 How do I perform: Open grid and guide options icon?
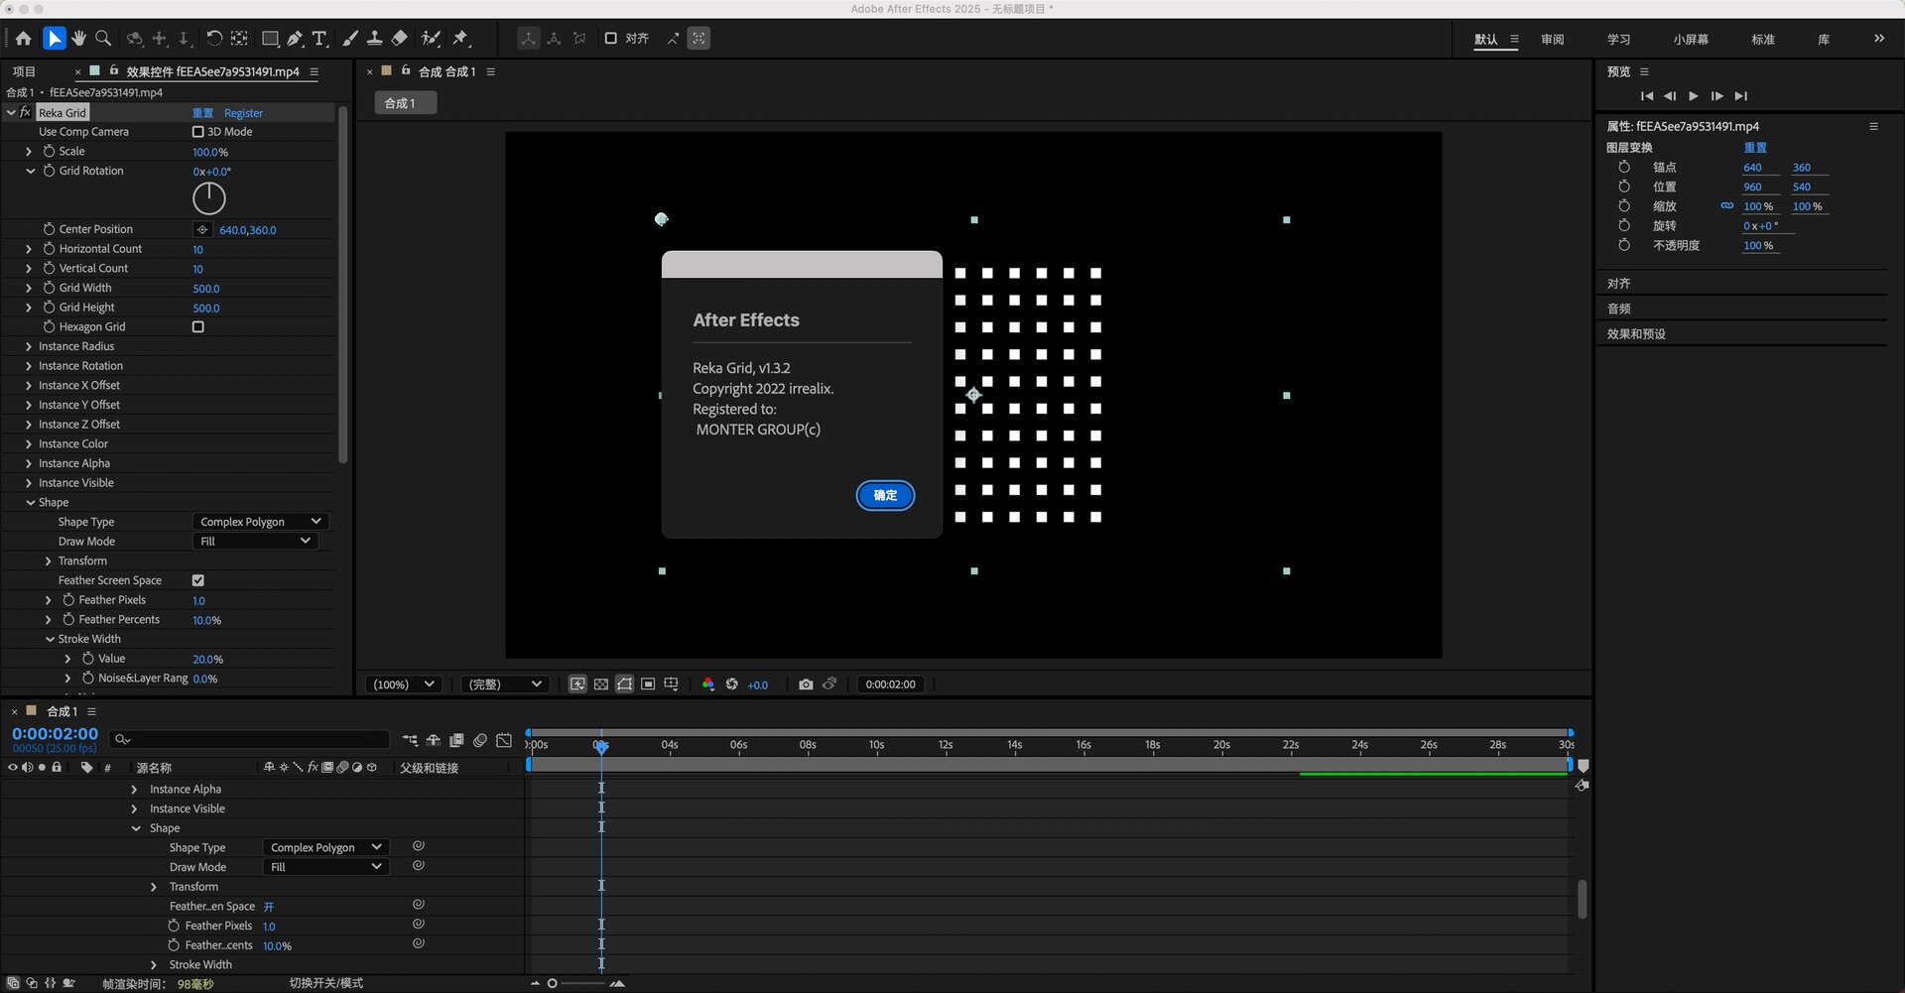672,684
